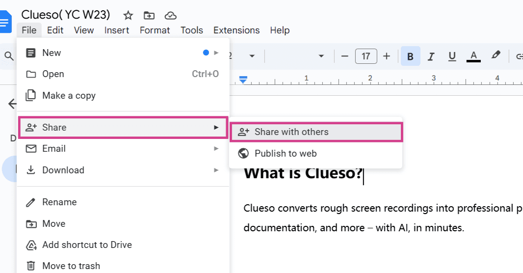
Task: Open the File menu
Action: 29,30
